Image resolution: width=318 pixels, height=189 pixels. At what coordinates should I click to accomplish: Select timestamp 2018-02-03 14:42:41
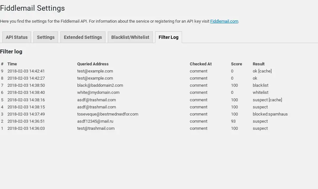click(26, 71)
